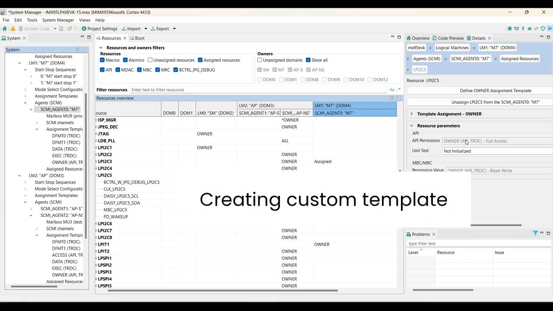
Task: Open the USB-style Peripherals tool icon
Action: pos(523,29)
